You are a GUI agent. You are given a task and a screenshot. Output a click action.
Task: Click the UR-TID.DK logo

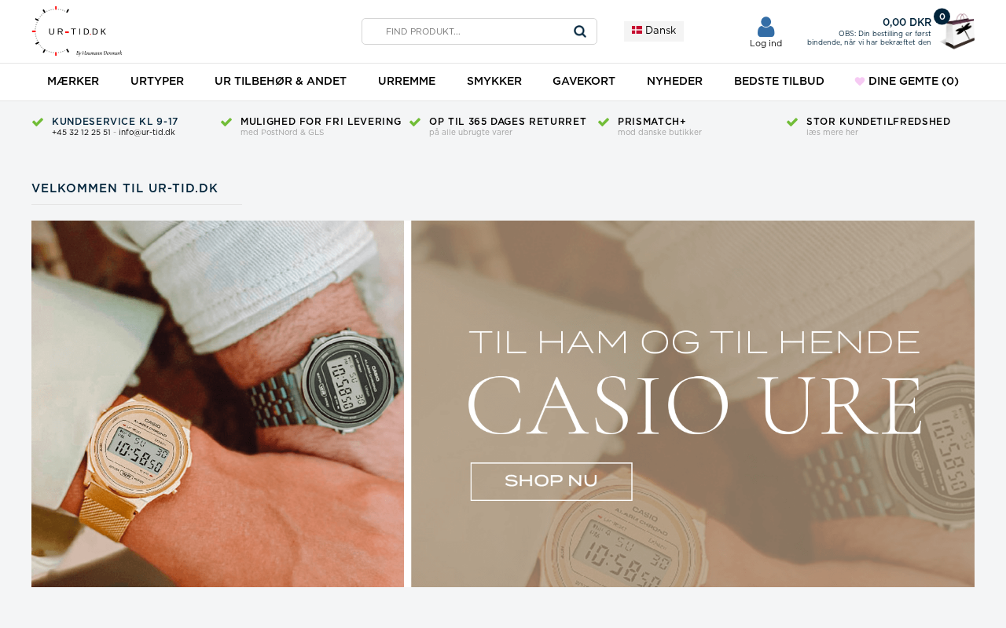(77, 31)
